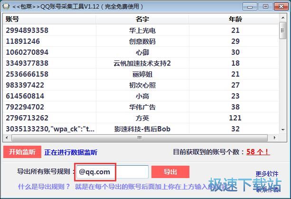The width and height of the screenshot is (291, 199).
Task: Select the account starting with 3035133230
Action: click(x=50, y=129)
